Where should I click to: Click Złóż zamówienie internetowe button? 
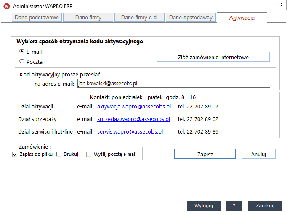click(x=213, y=57)
